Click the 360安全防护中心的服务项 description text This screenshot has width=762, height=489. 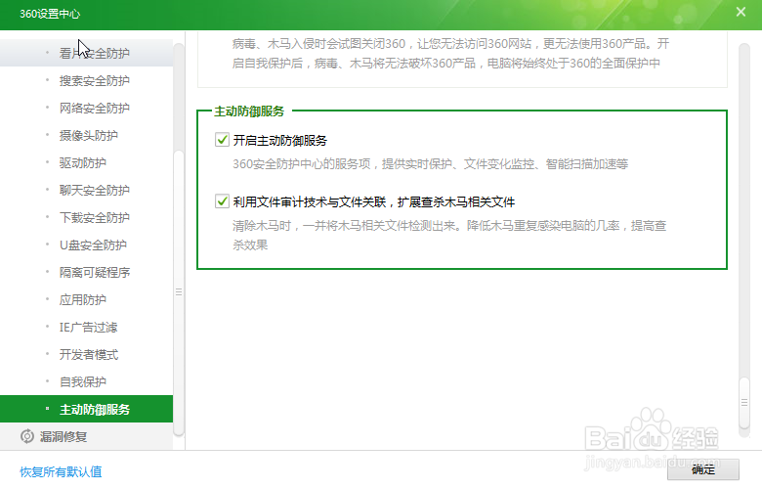click(x=430, y=164)
